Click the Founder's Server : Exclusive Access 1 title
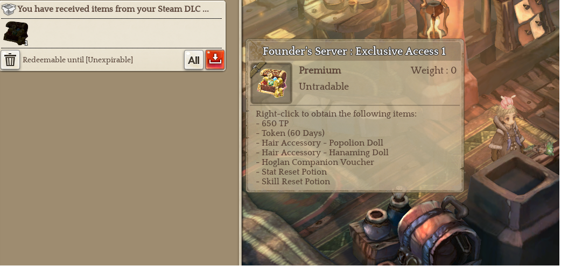This screenshot has height=266, width=561. tap(354, 51)
